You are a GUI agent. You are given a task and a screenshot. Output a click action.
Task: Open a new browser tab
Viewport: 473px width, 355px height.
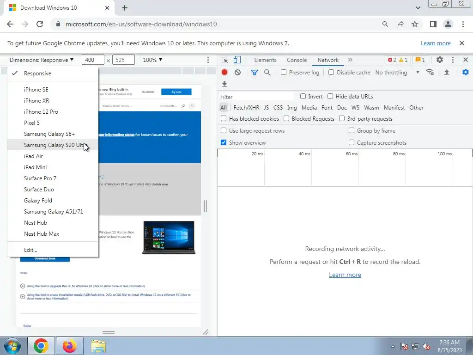click(x=125, y=8)
